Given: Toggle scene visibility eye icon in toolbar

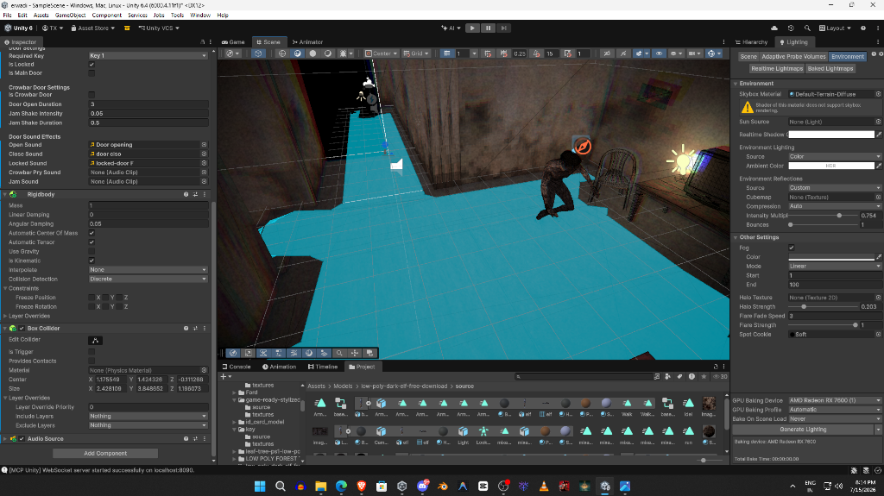Looking at the screenshot, I should coord(659,53).
